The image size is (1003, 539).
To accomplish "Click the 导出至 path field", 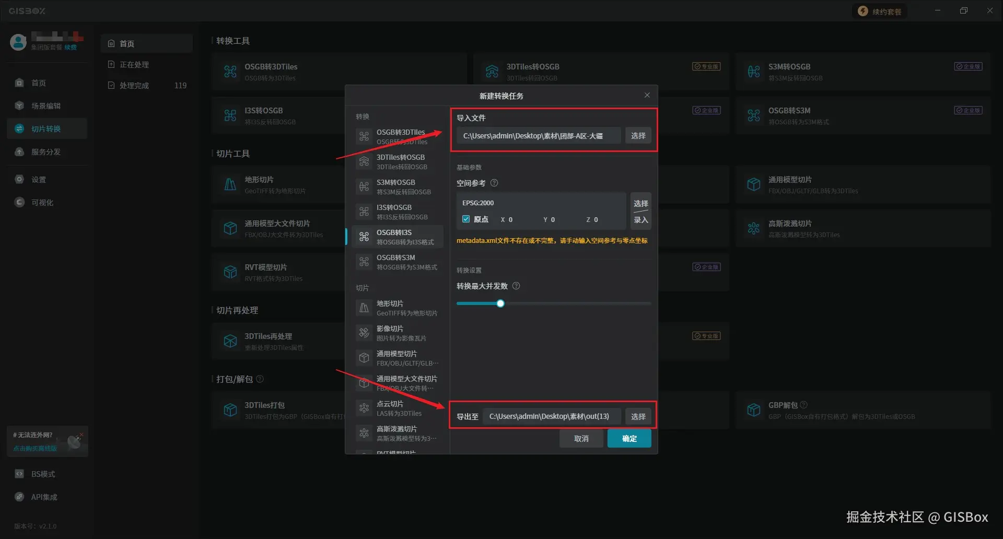I will tap(552, 416).
